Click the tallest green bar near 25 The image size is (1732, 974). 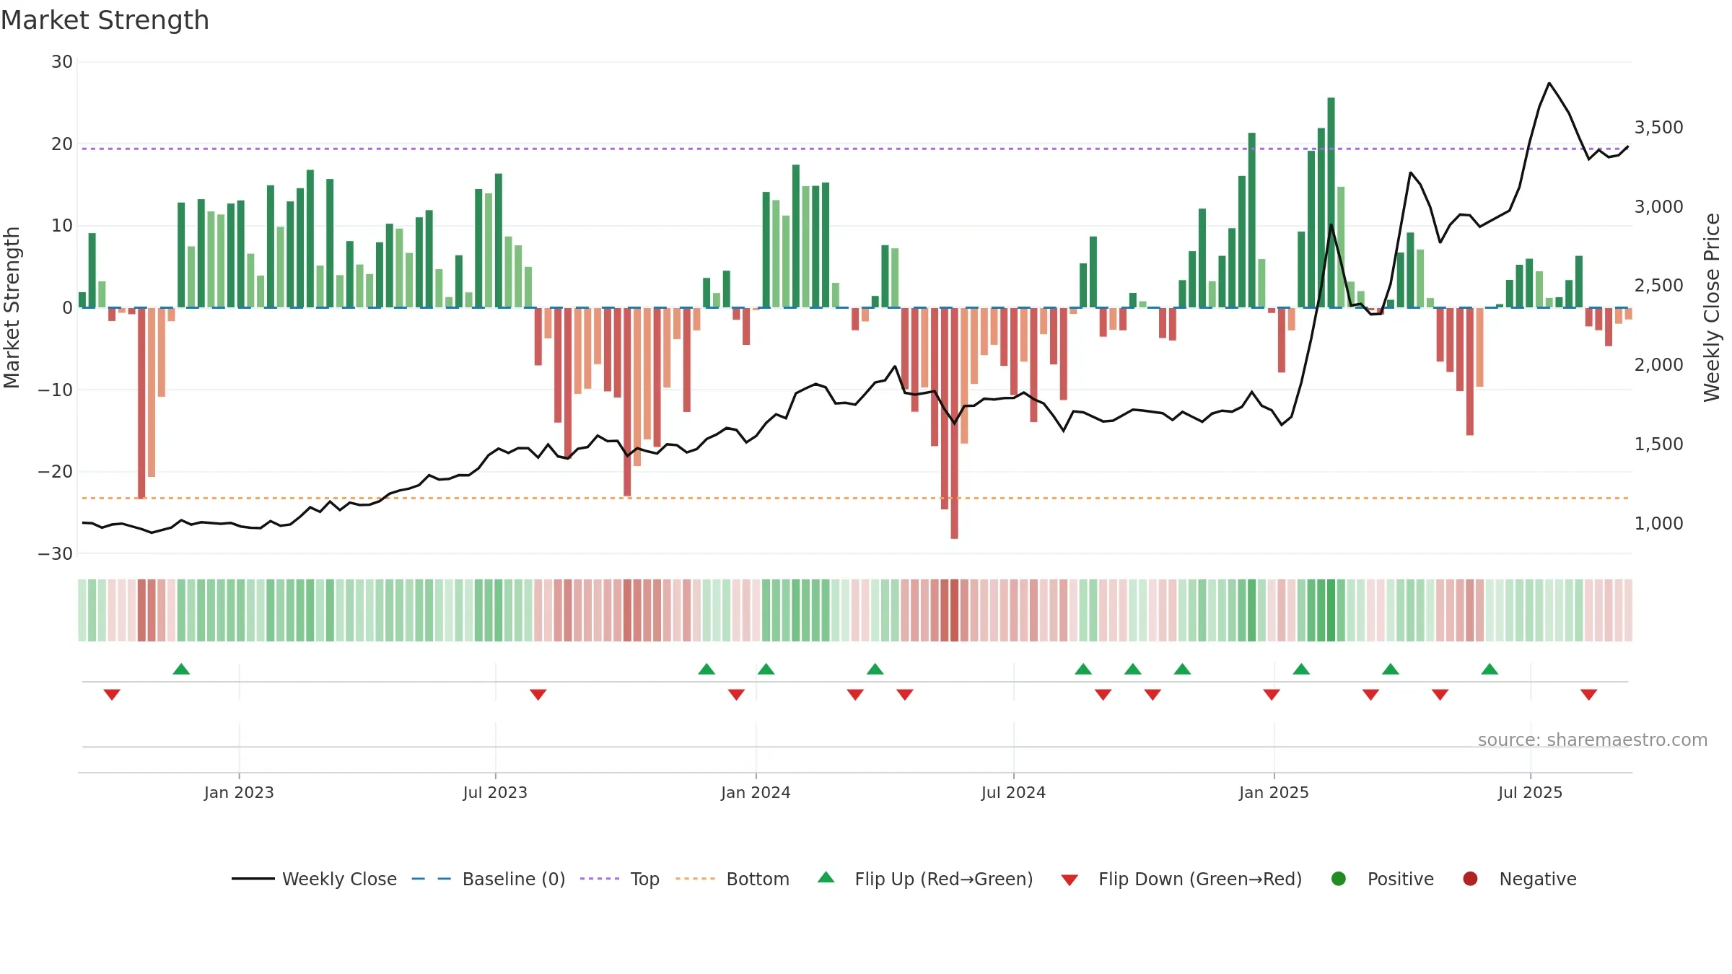[x=1331, y=203]
